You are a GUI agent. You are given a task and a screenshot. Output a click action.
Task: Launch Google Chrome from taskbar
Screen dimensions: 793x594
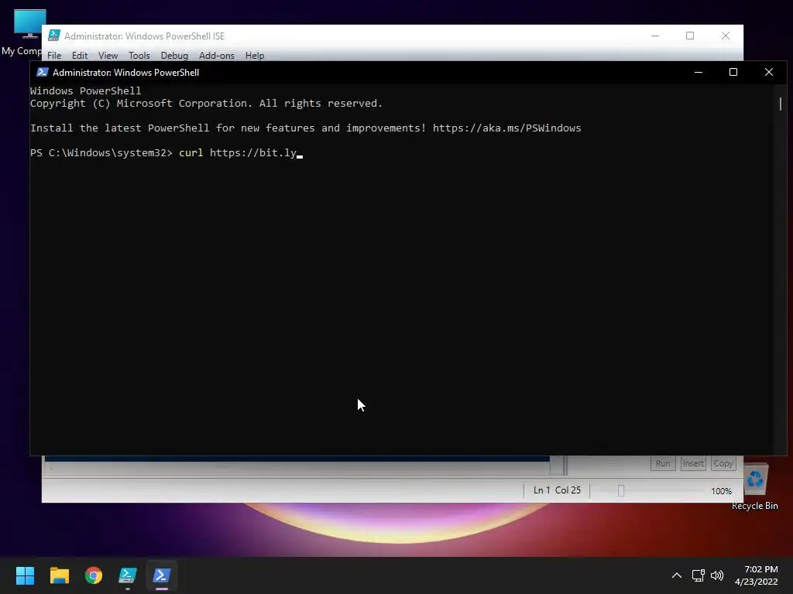[x=94, y=575]
